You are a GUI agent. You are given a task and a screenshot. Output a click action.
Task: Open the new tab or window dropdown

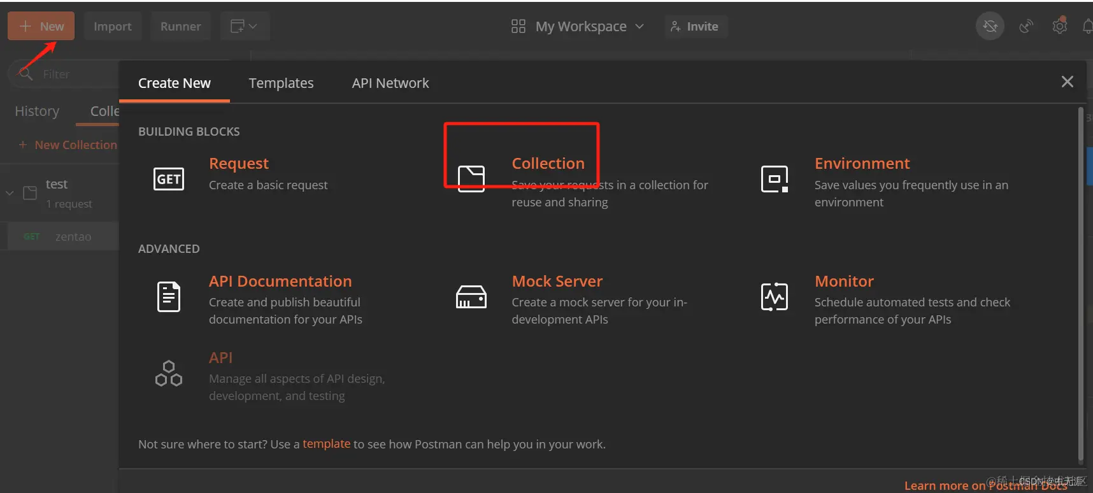245,26
